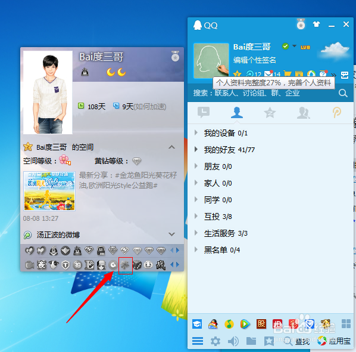Open the lottery 彩 icon

point(293,324)
